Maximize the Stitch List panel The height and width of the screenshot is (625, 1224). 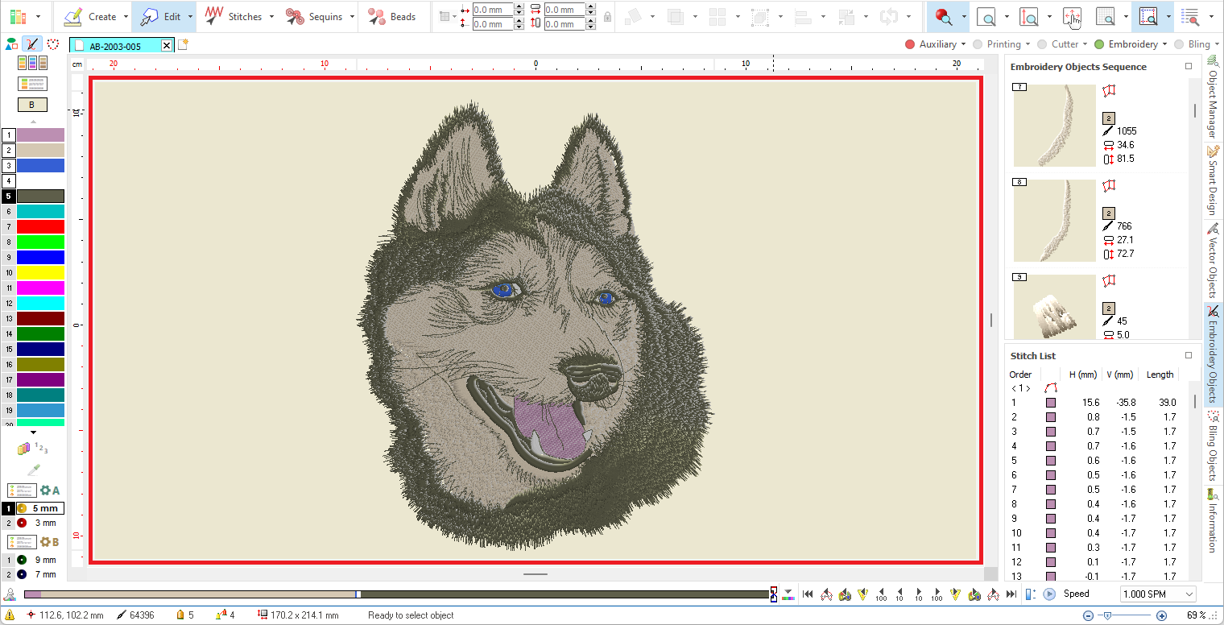click(x=1189, y=355)
